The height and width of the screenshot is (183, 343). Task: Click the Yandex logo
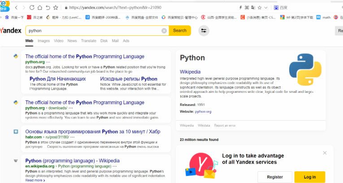pos(11,30)
